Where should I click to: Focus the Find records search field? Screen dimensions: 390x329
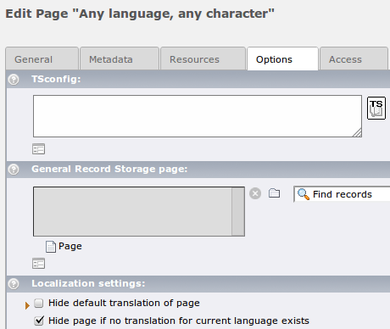(342, 194)
